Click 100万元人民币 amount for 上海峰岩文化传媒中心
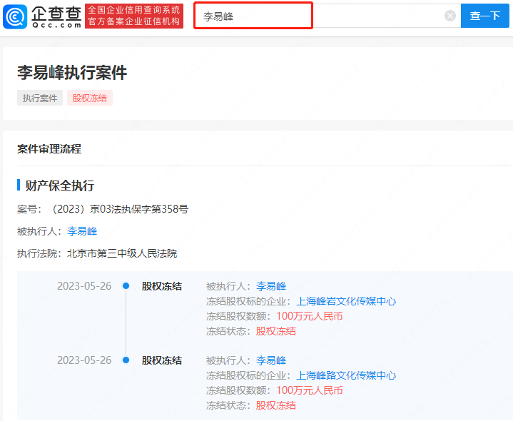The image size is (513, 421). click(x=310, y=316)
